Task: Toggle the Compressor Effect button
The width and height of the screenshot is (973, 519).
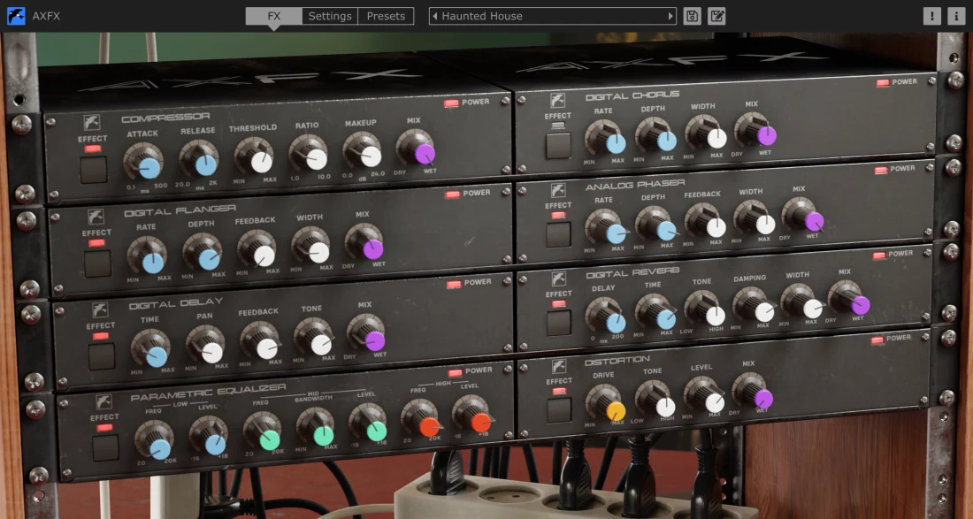Action: 92,171
